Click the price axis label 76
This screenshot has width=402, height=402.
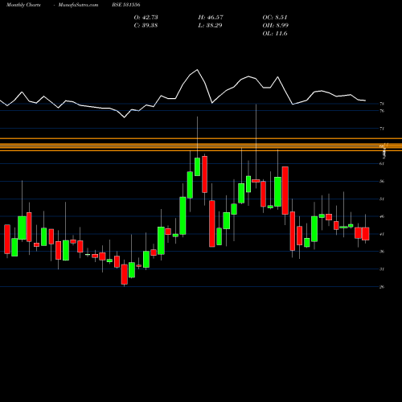(382, 111)
